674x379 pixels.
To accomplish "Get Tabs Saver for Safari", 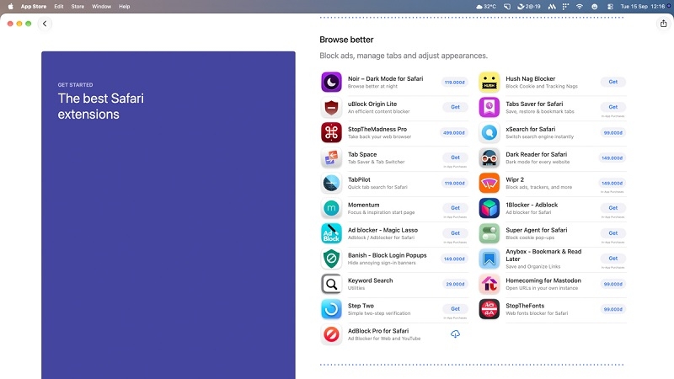I will (613, 107).
